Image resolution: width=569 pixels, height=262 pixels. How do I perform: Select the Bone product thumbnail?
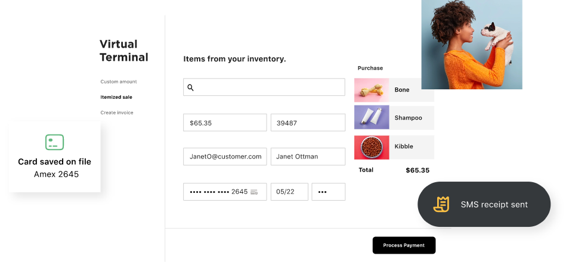[372, 90]
